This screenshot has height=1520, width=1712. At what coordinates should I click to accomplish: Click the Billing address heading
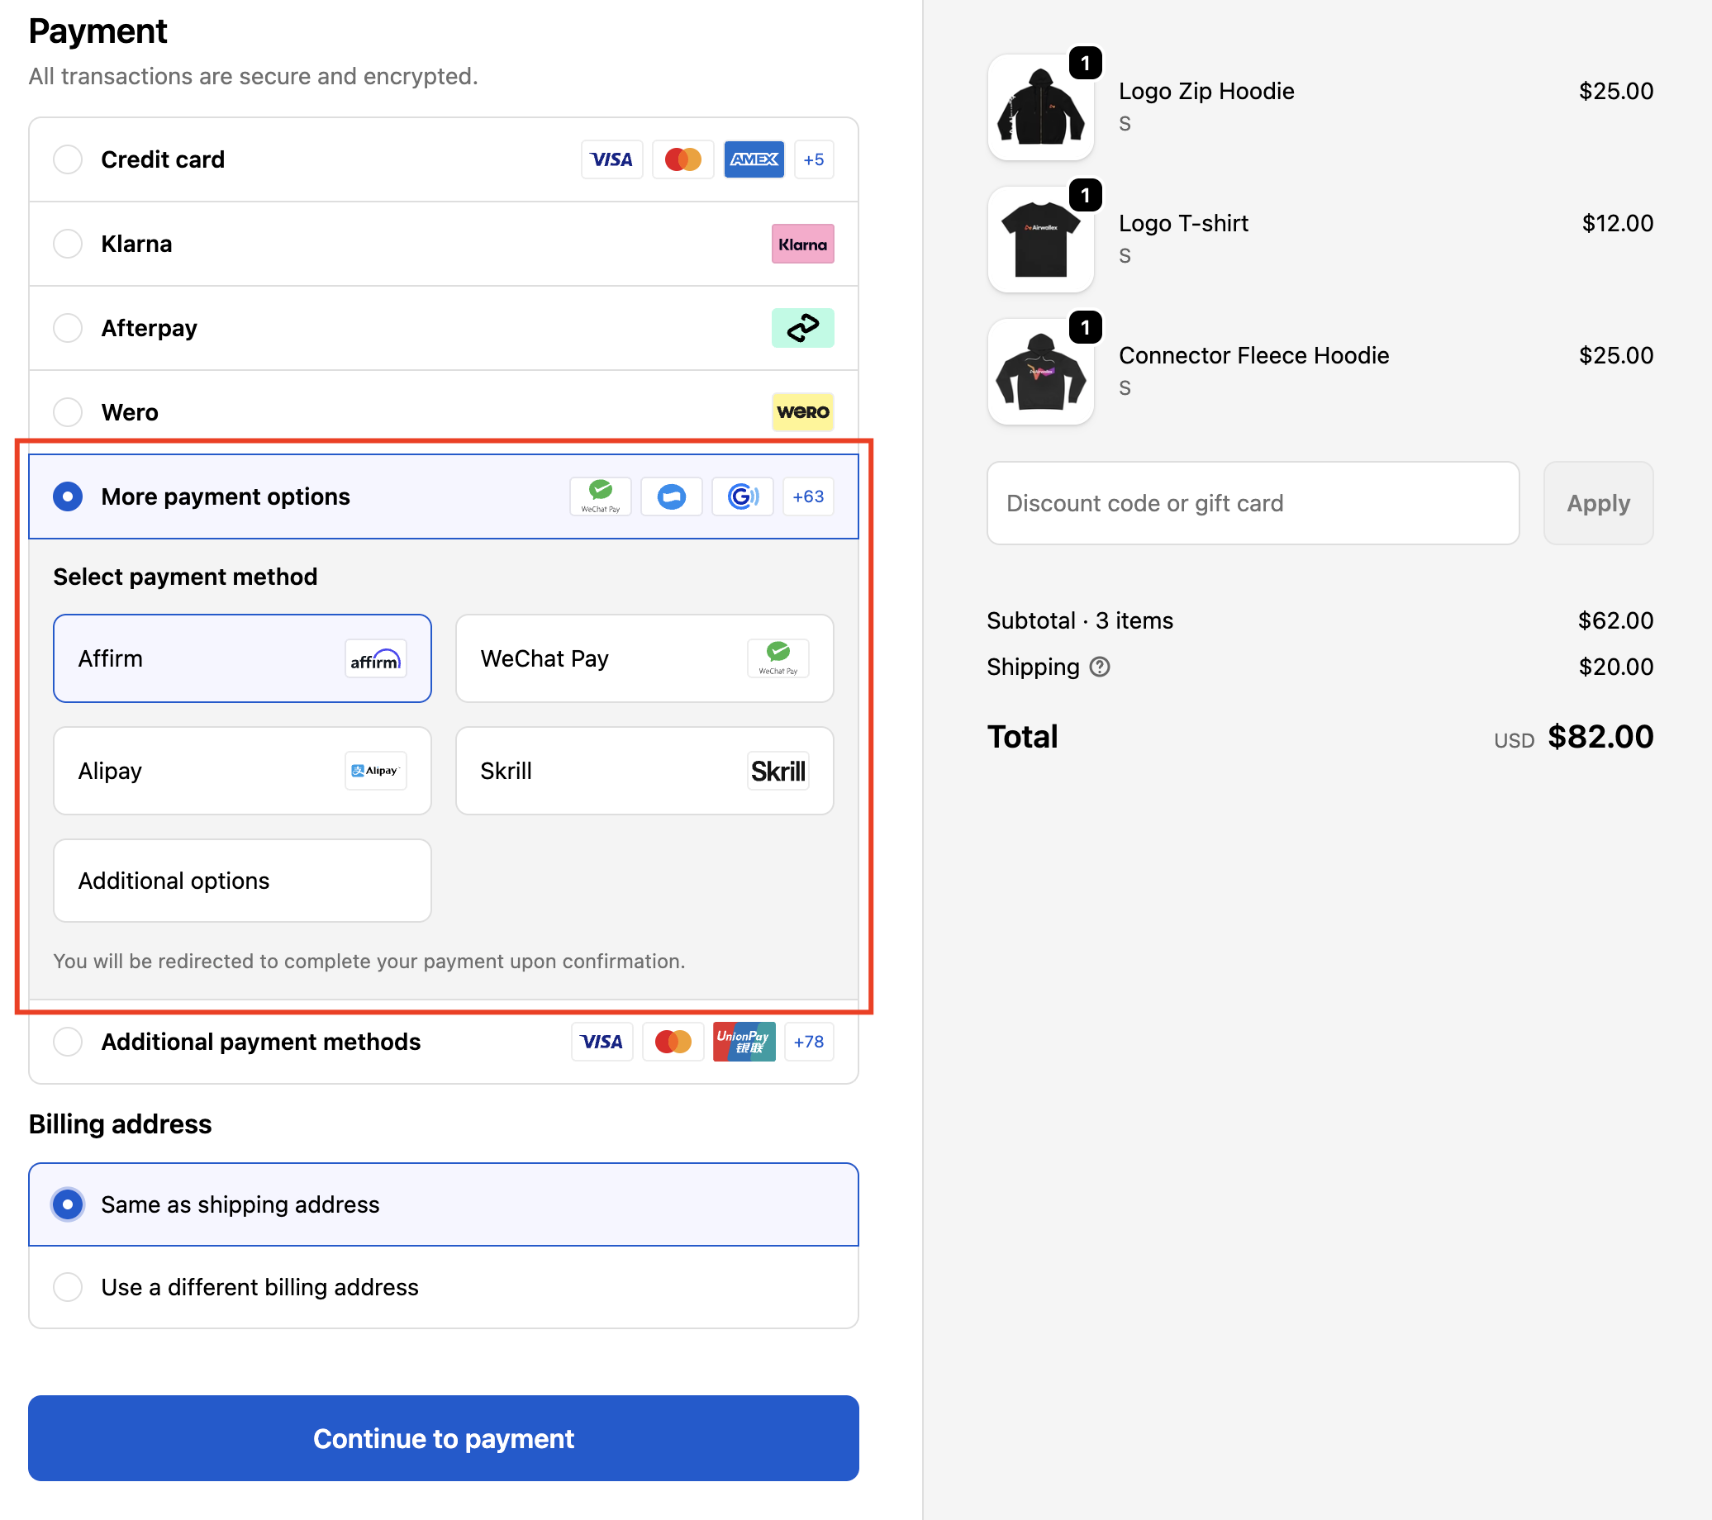(120, 1123)
